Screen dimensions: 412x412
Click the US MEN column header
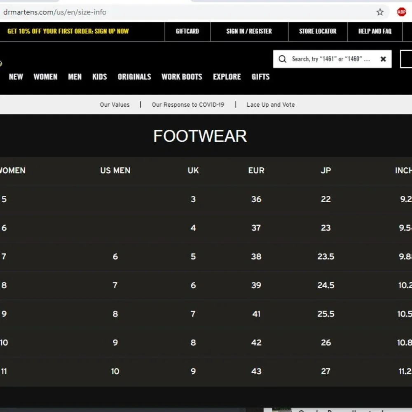click(x=115, y=171)
